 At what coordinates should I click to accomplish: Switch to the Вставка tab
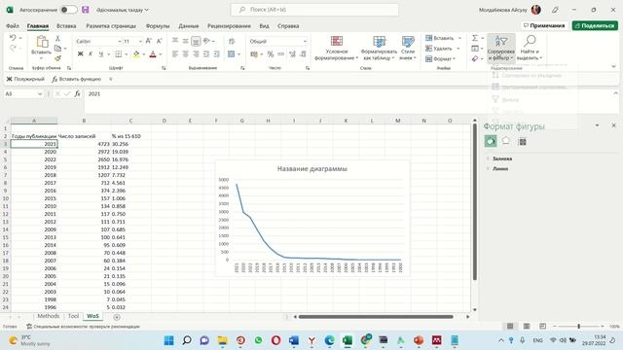[x=66, y=26]
